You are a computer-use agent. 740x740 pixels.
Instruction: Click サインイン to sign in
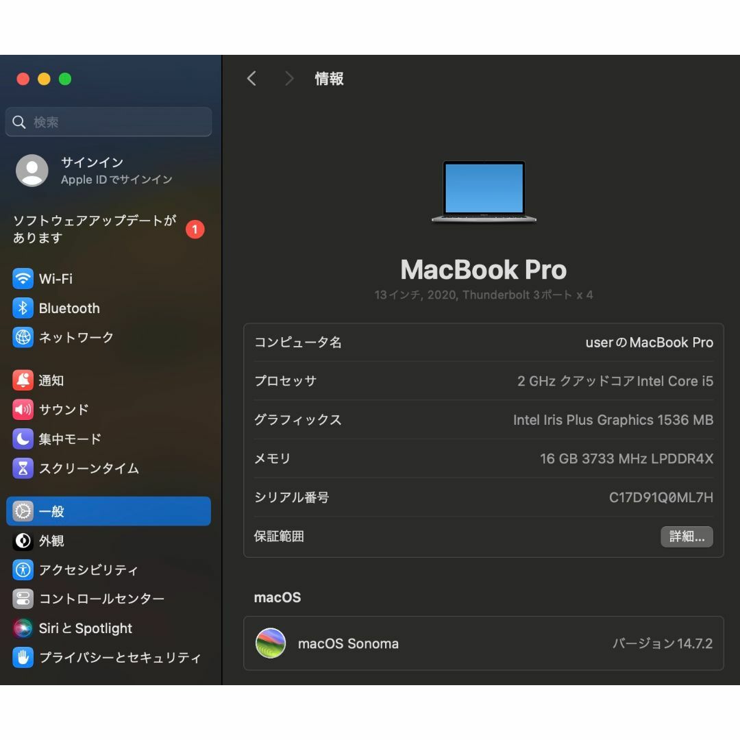(92, 162)
